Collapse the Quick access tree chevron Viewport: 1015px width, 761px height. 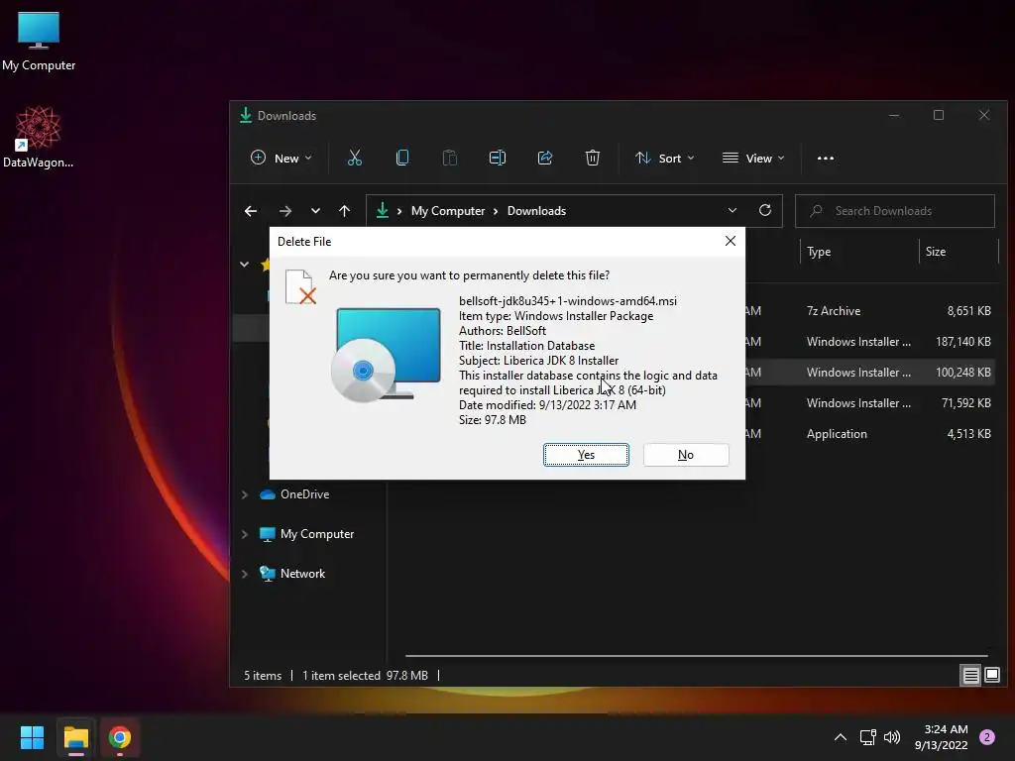(x=245, y=264)
